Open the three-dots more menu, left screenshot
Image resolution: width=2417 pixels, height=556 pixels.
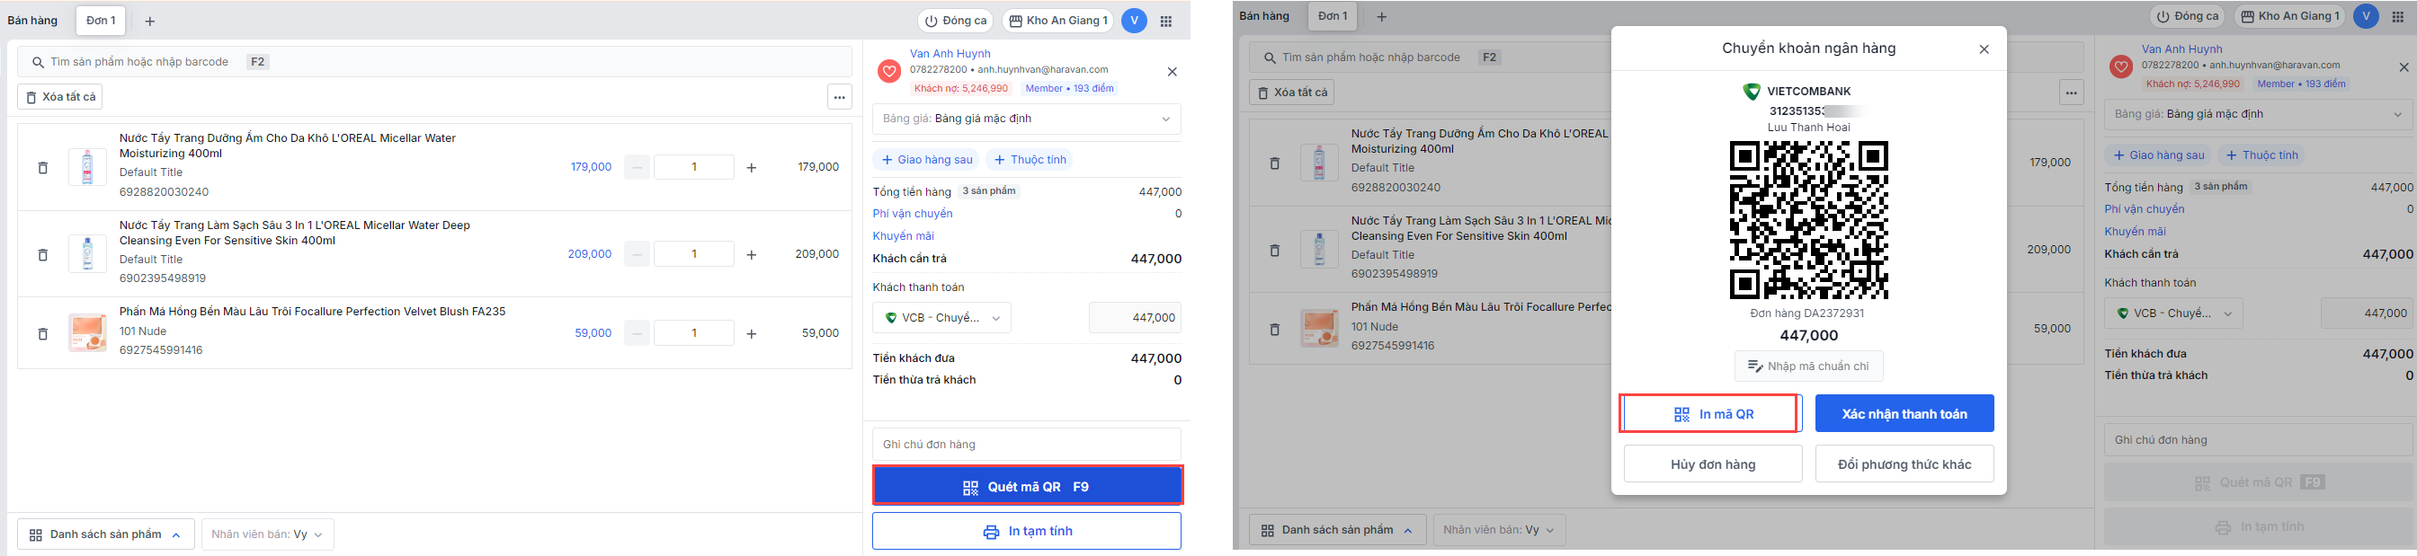click(840, 97)
